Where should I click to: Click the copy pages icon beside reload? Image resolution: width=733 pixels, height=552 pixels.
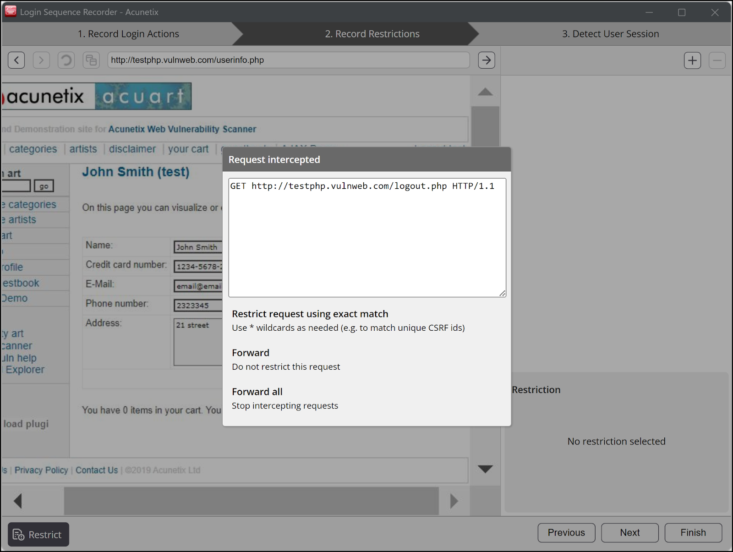click(x=91, y=60)
